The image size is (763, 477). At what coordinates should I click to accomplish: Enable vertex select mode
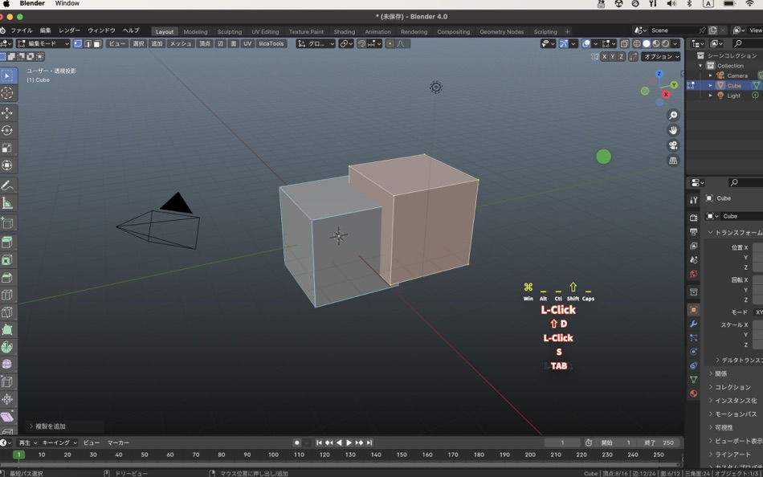click(78, 44)
